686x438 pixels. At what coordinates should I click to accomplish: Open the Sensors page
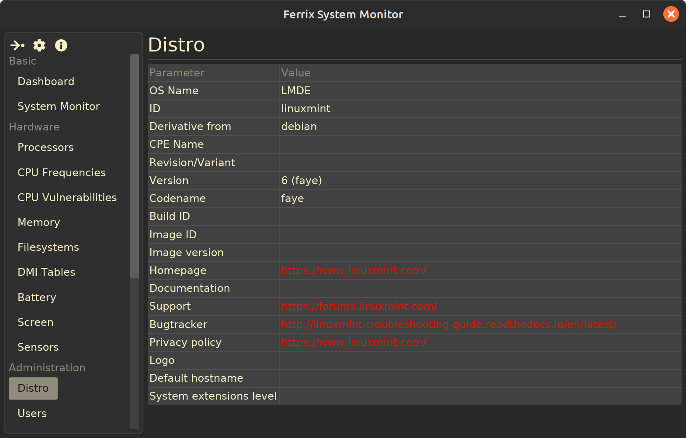point(38,347)
